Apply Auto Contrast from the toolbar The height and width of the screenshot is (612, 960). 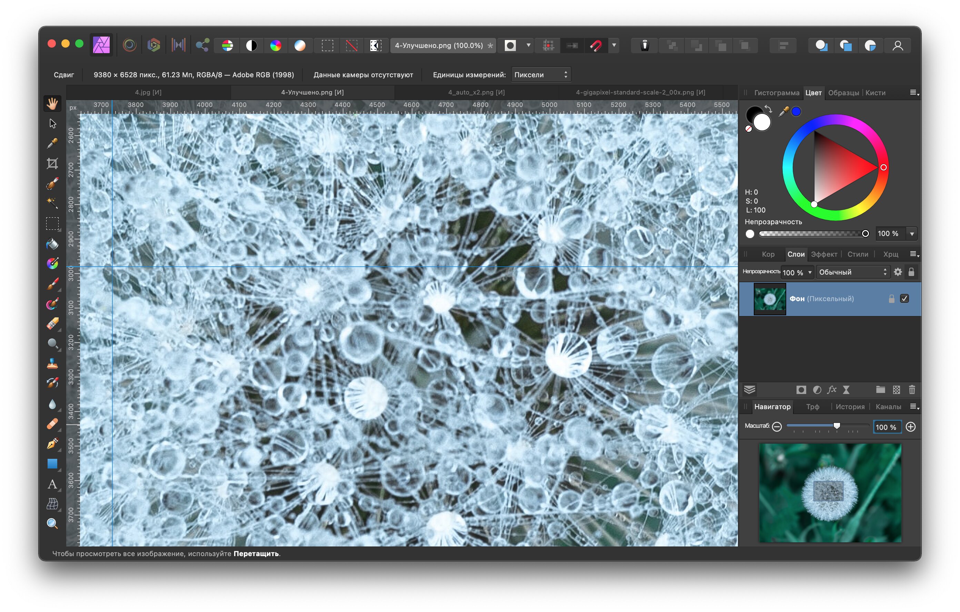252,46
